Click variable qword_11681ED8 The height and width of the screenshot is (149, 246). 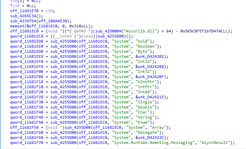pyautogui.click(x=27, y=41)
